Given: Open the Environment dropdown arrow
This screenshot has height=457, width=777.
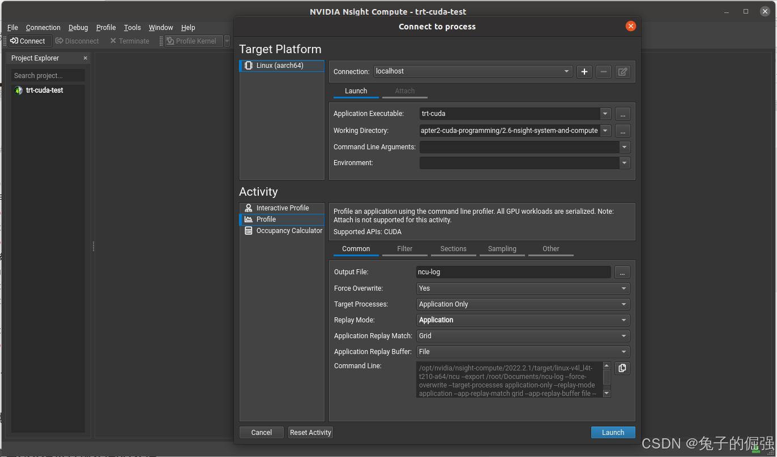Looking at the screenshot, I should pos(625,163).
